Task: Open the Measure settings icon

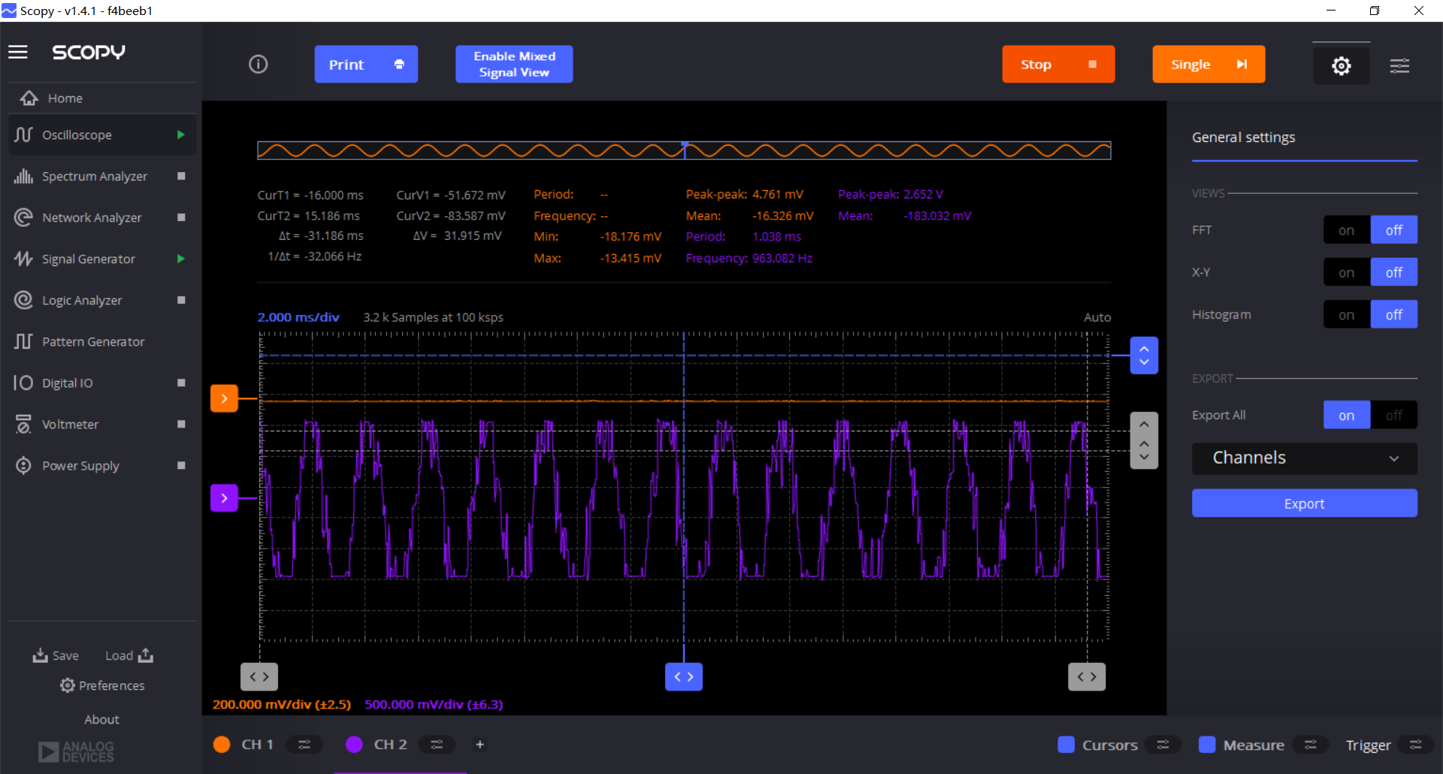Action: click(x=1311, y=745)
